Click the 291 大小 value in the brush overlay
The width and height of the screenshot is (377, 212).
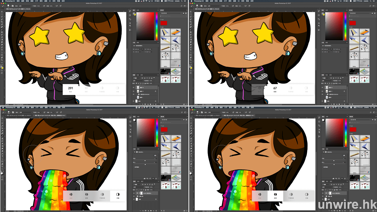71,89
